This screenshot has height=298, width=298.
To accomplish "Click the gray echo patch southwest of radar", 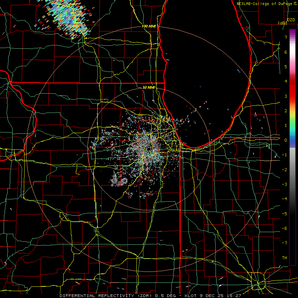I will point(119,179).
